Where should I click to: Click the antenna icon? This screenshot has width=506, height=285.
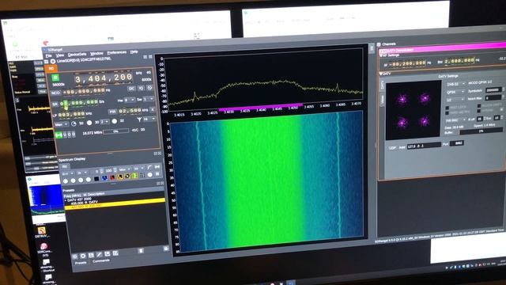tap(139, 120)
